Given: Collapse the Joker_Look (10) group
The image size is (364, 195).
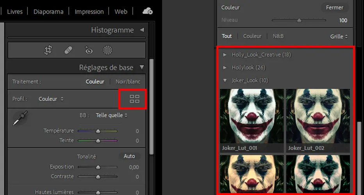Looking at the screenshot, I should coord(225,81).
